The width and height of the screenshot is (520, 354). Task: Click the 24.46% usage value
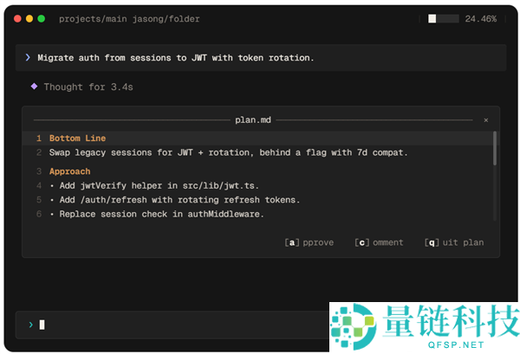click(x=480, y=19)
